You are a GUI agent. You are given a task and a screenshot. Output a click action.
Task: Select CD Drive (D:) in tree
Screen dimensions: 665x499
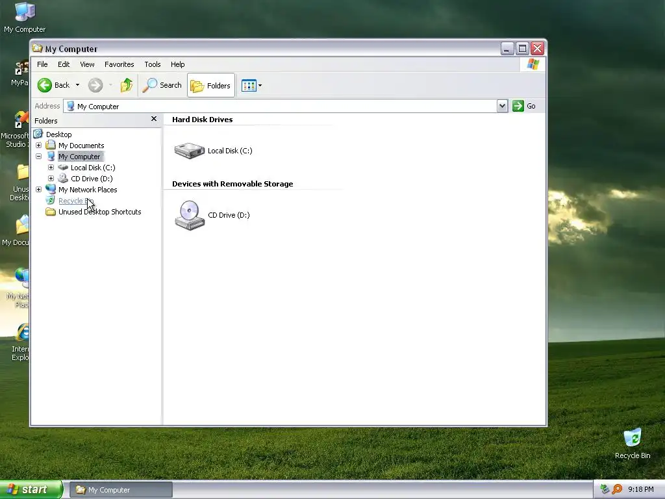coord(92,179)
